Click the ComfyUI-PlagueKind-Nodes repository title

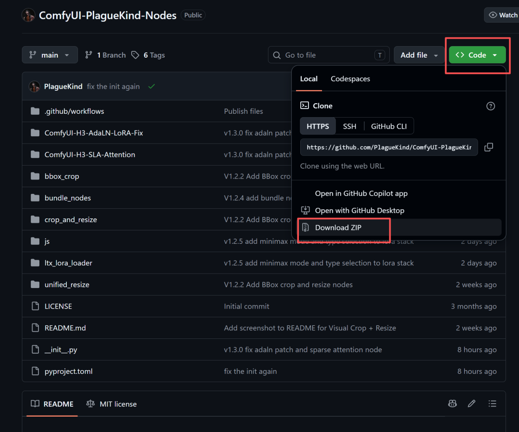pos(108,15)
